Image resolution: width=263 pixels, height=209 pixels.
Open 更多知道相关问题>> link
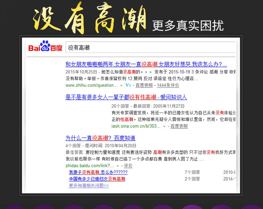pyautogui.click(x=89, y=186)
